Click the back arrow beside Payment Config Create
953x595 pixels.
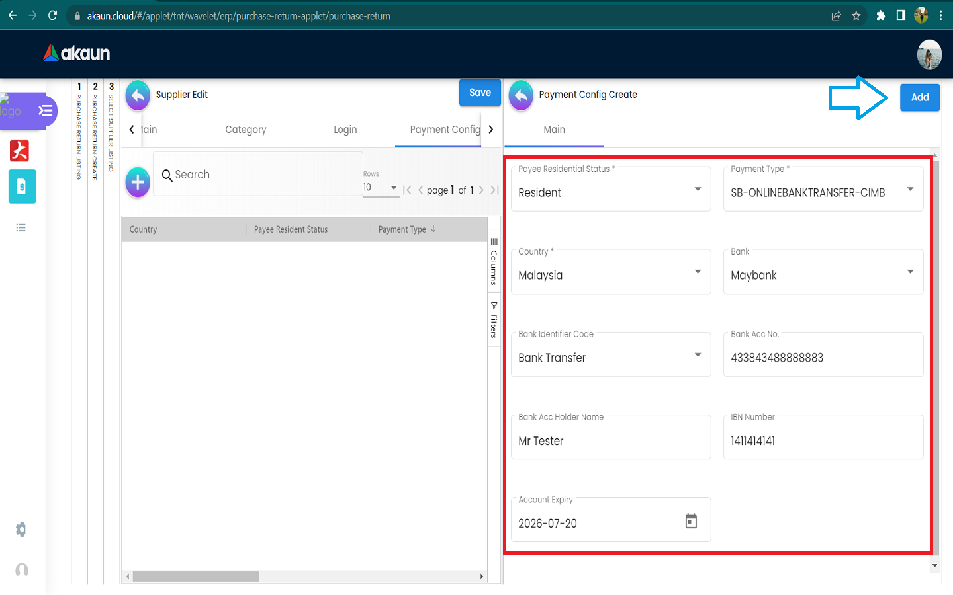521,96
